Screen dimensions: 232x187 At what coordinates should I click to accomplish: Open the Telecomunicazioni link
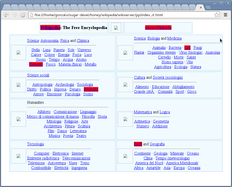(x=76, y=158)
